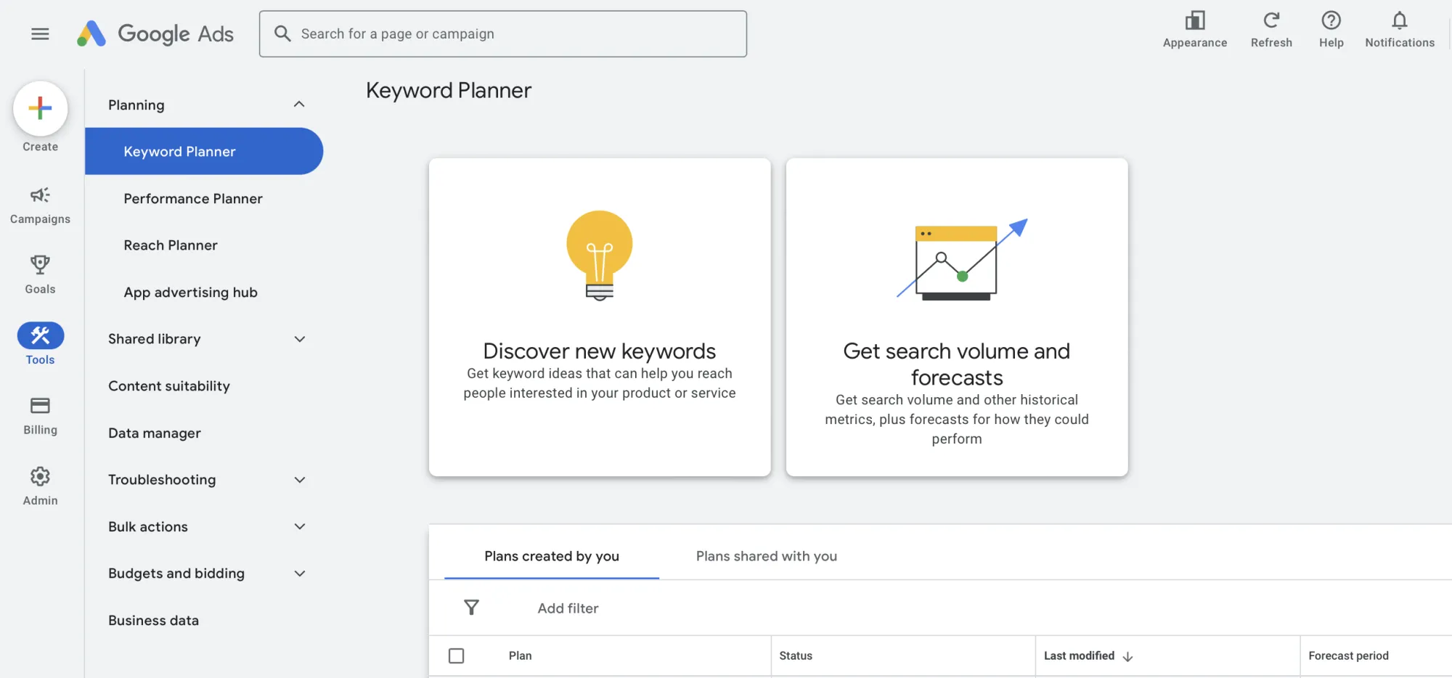This screenshot has height=678, width=1452.
Task: Open the Create plus icon
Action: point(40,108)
